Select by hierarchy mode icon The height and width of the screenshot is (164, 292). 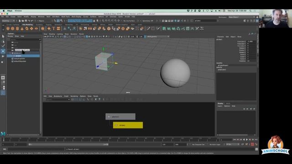point(55,21)
